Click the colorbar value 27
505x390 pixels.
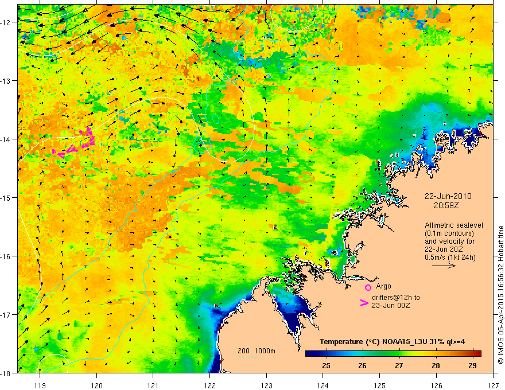399,365
